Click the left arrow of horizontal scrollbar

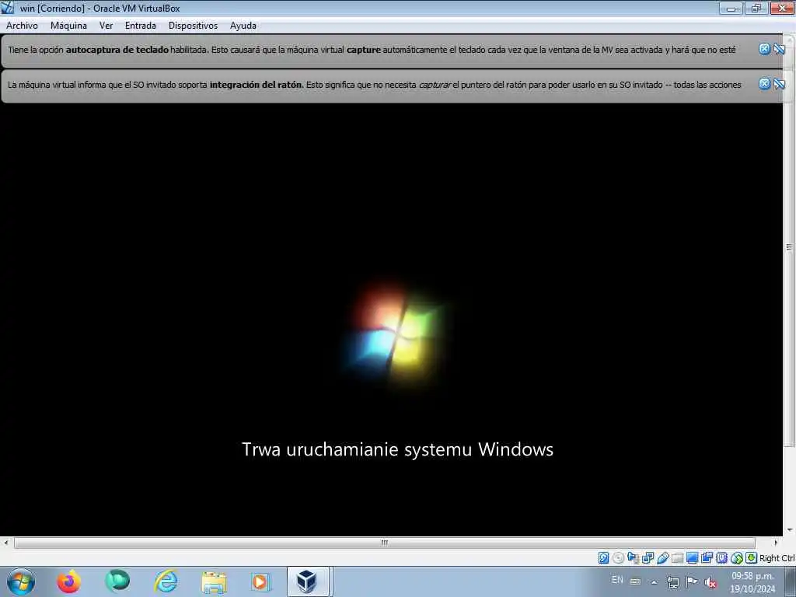point(5,543)
